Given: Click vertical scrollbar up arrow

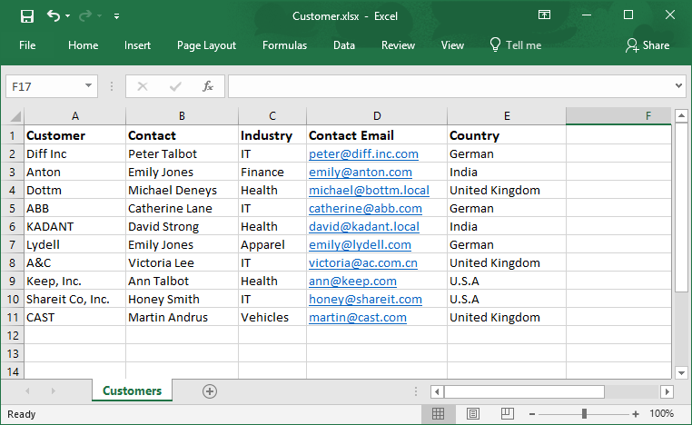Looking at the screenshot, I should click(x=681, y=116).
